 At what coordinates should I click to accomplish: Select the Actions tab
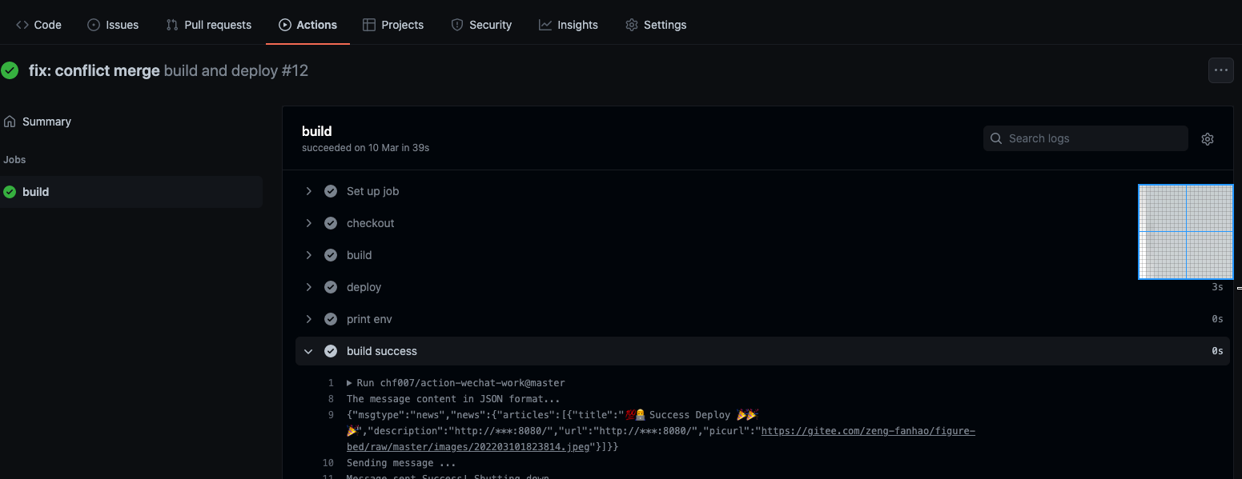(x=307, y=25)
